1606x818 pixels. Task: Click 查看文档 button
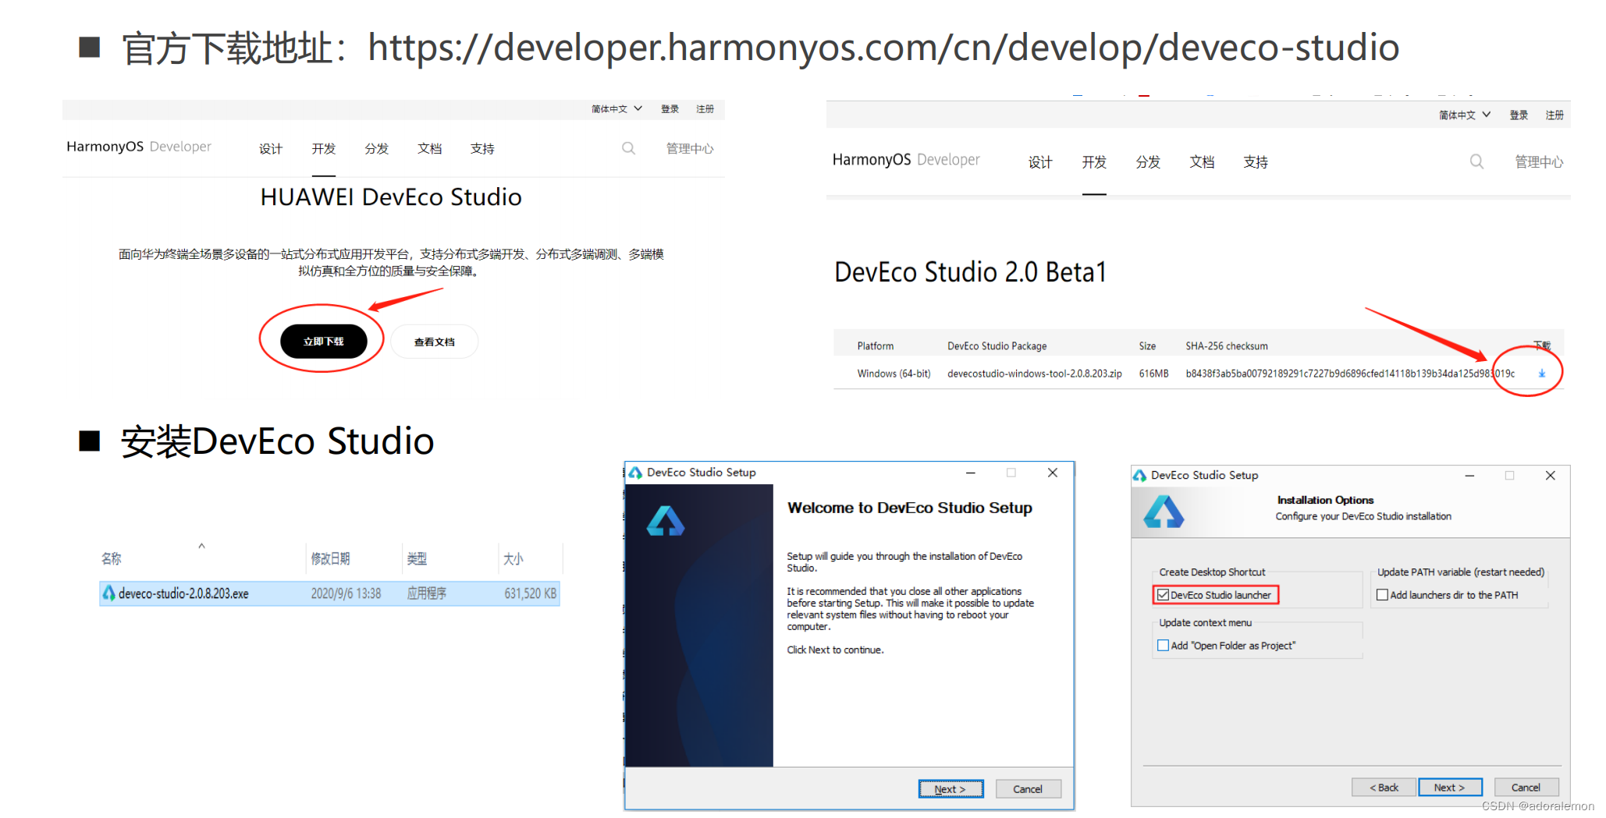coord(435,342)
